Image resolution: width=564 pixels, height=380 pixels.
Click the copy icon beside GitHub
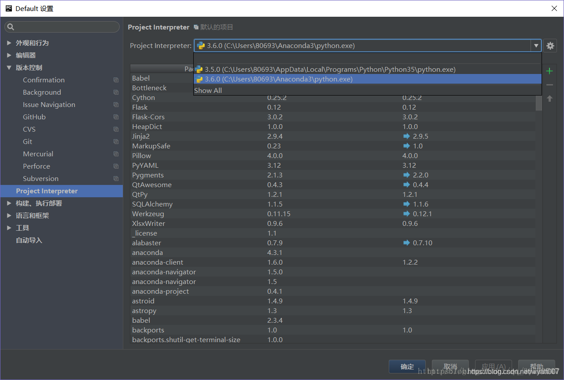116,117
